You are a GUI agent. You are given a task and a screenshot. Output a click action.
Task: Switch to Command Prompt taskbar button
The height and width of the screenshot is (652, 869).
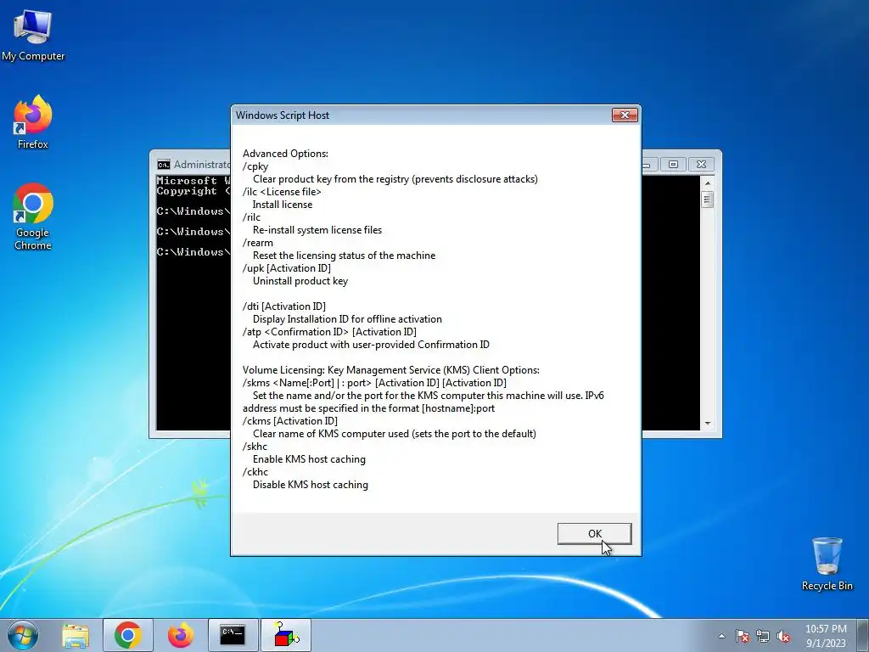click(233, 635)
